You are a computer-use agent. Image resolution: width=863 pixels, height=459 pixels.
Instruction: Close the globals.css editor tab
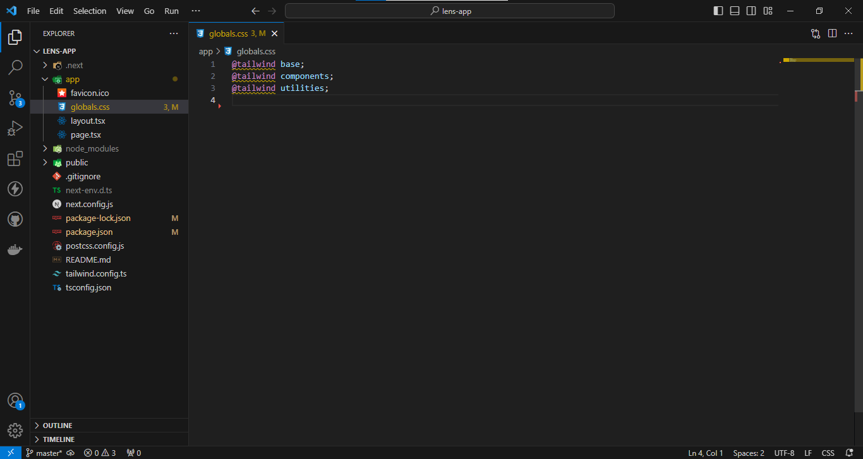coord(274,33)
